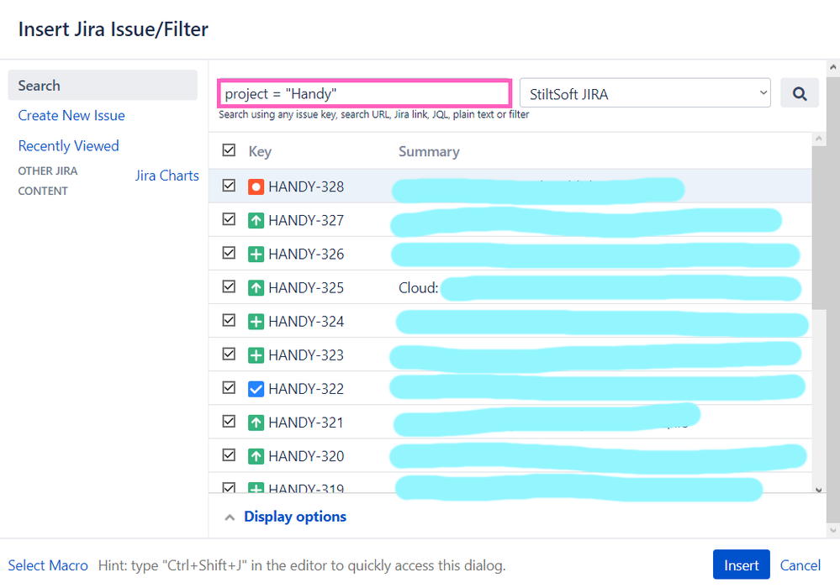The image size is (840, 588).
Task: Click the issue key HANDY-325
Action: [306, 288]
